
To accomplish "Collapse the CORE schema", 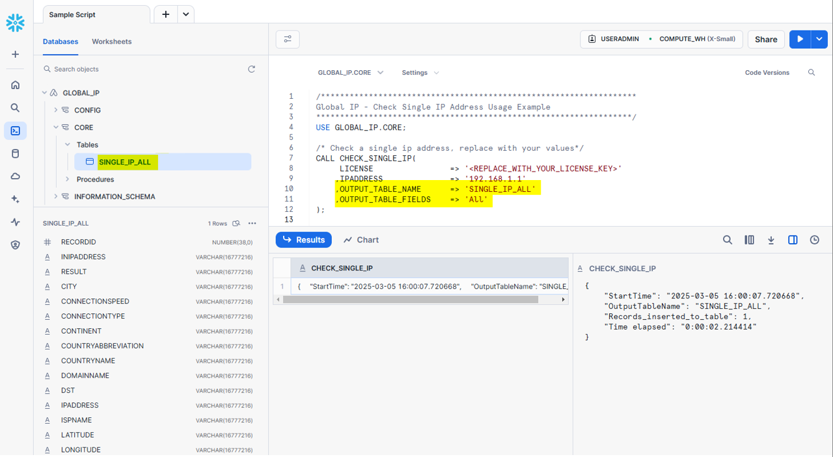I will (56, 127).
